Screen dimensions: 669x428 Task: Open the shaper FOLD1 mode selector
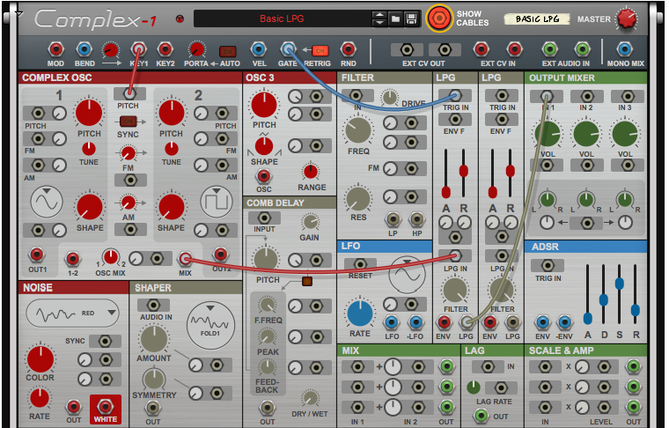click(x=210, y=325)
